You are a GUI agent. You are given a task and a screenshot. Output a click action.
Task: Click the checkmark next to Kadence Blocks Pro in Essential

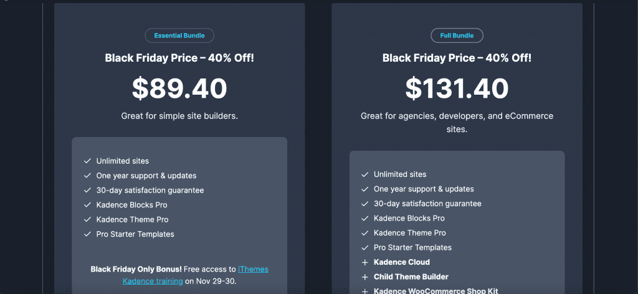(x=87, y=205)
